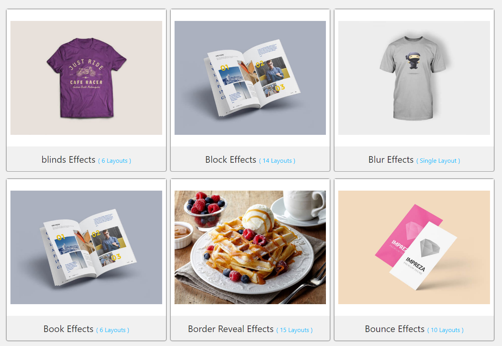Screen dimensions: 502x346
Task: Select the open magazine image above Block Effects
Action: (250, 78)
